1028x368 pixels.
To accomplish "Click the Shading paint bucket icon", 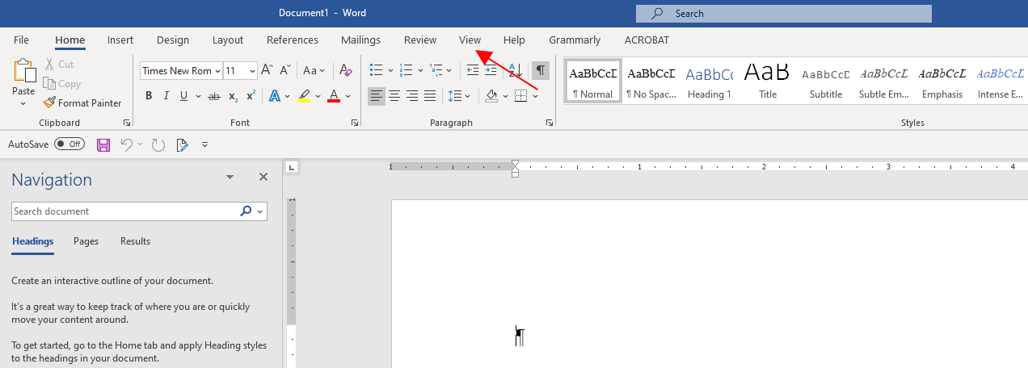I will [491, 96].
